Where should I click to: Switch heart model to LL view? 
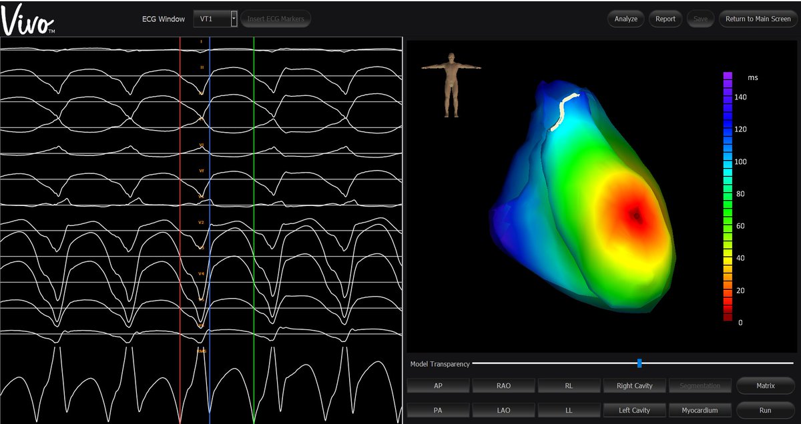[x=569, y=410]
